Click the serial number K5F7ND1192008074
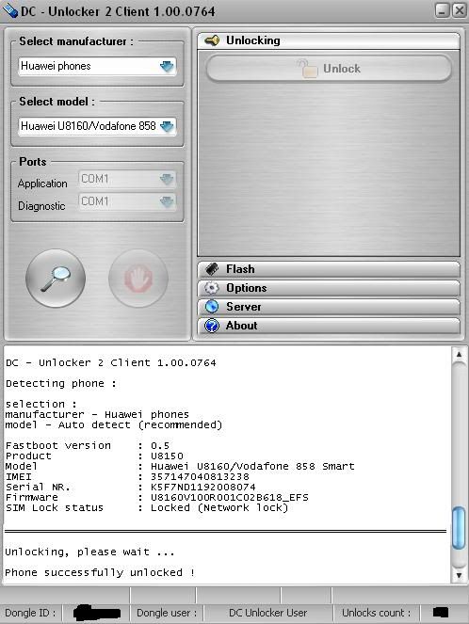Screen dimensions: 469x624 [x=203, y=487]
